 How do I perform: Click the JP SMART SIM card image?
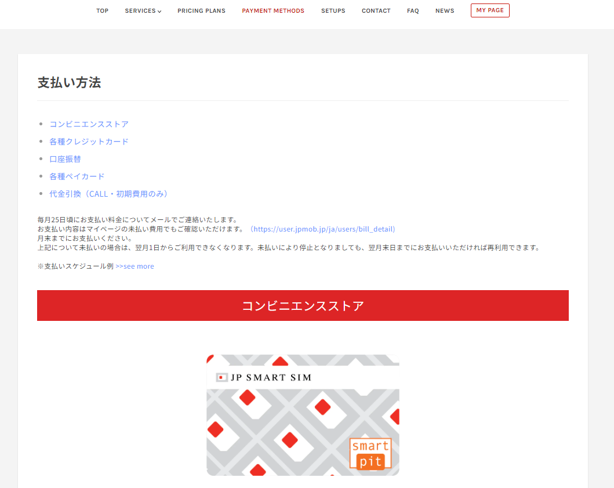tap(303, 415)
